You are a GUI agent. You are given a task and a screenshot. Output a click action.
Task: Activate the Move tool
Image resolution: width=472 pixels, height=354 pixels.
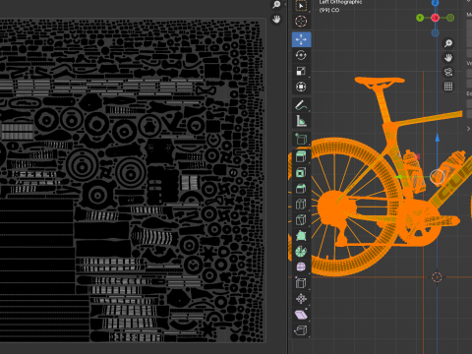pyautogui.click(x=301, y=39)
